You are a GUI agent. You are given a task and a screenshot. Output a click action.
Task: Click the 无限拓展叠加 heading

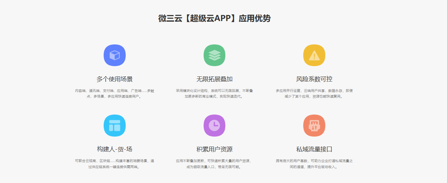214,79
